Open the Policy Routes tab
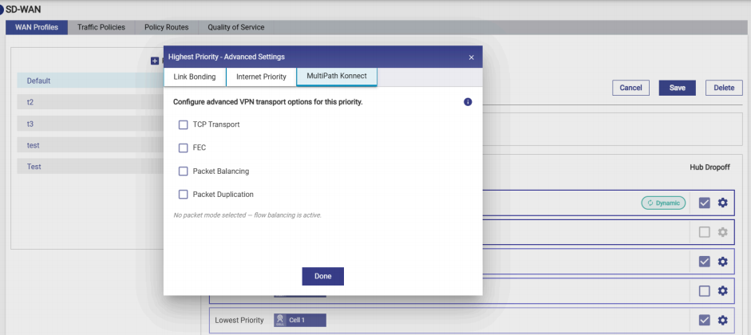This screenshot has width=751, height=335. [x=166, y=27]
